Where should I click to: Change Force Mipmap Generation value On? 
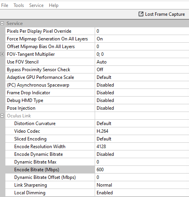142,39
